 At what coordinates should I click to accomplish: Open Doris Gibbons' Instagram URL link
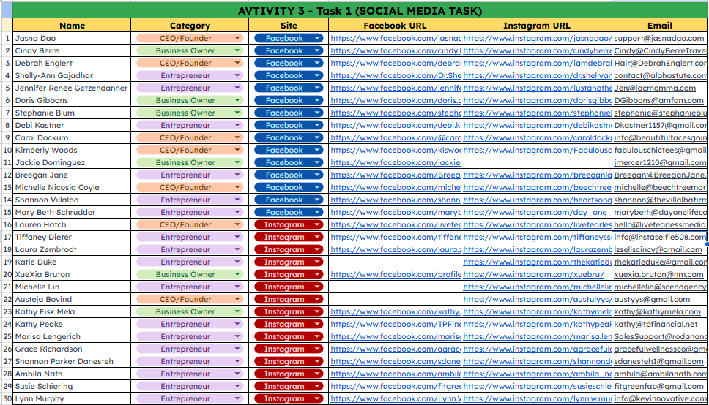[537, 100]
